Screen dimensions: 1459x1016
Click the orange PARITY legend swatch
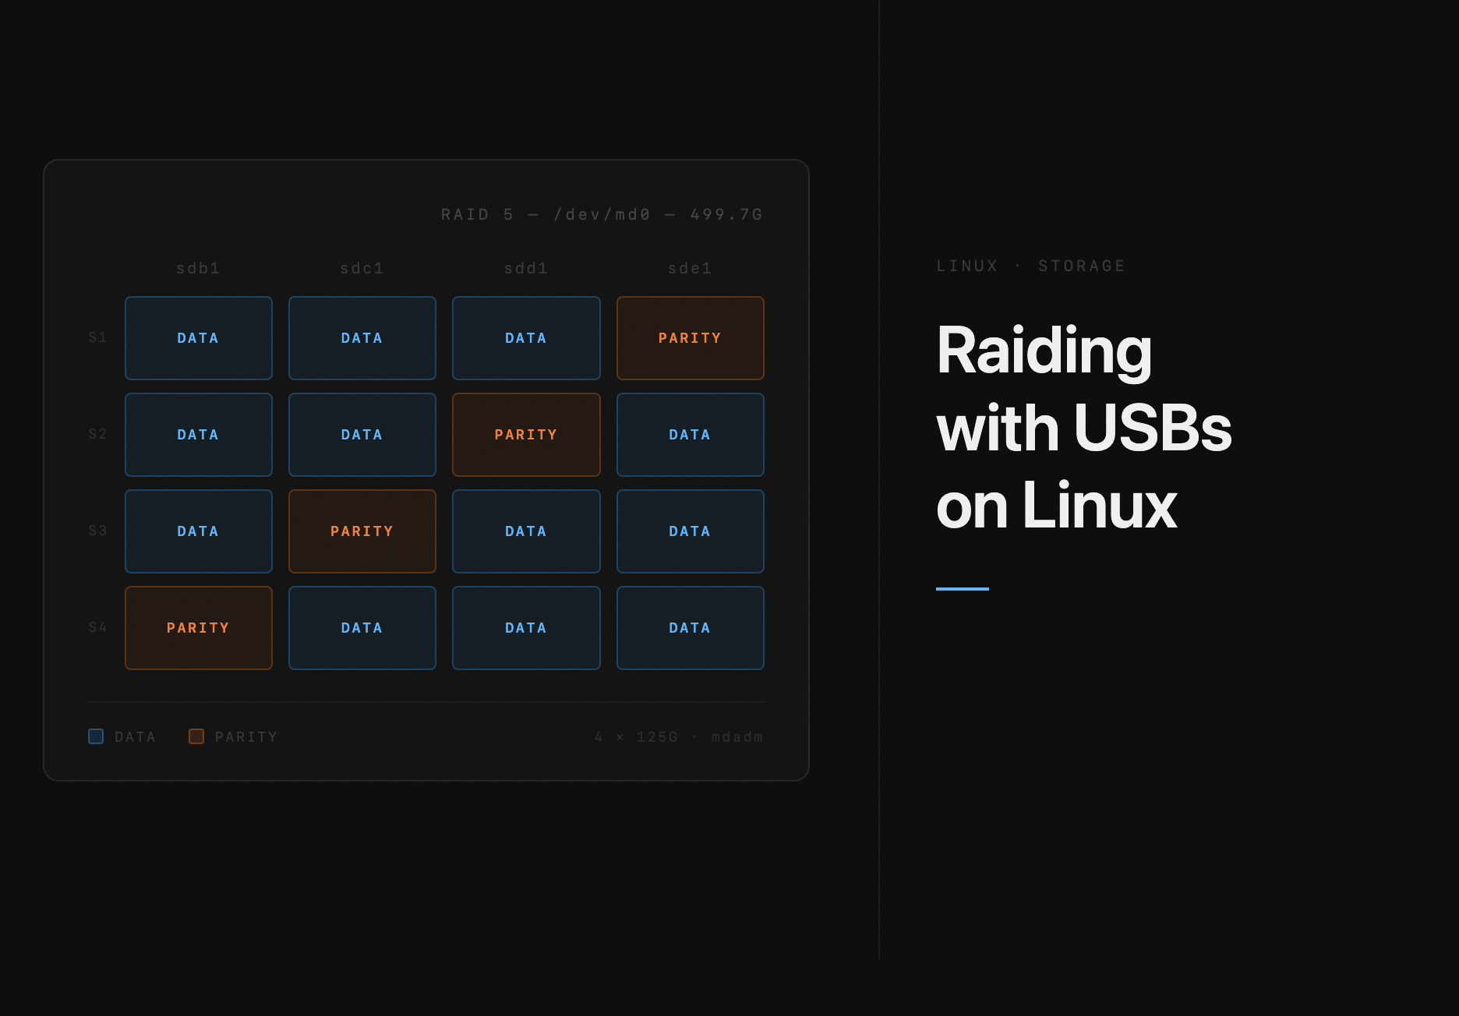click(196, 736)
